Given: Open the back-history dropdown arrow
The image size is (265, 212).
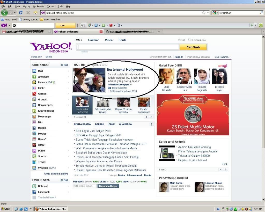Looking at the screenshot, I should (15, 13).
